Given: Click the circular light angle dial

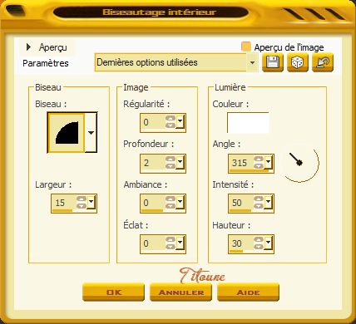Looking at the screenshot, I should click(x=300, y=163).
